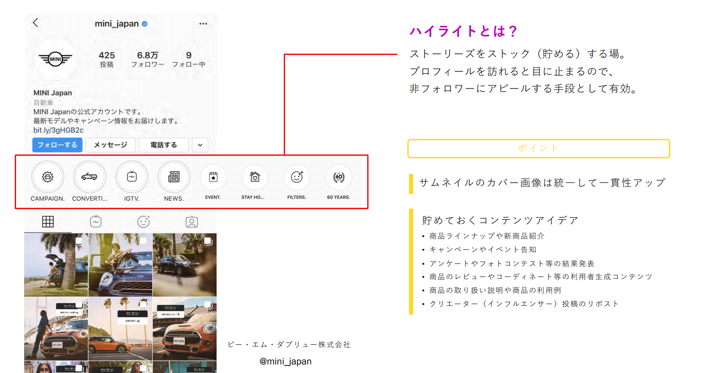This screenshot has height=373, width=702.
Task: View the 425 投稿 count
Action: [107, 59]
